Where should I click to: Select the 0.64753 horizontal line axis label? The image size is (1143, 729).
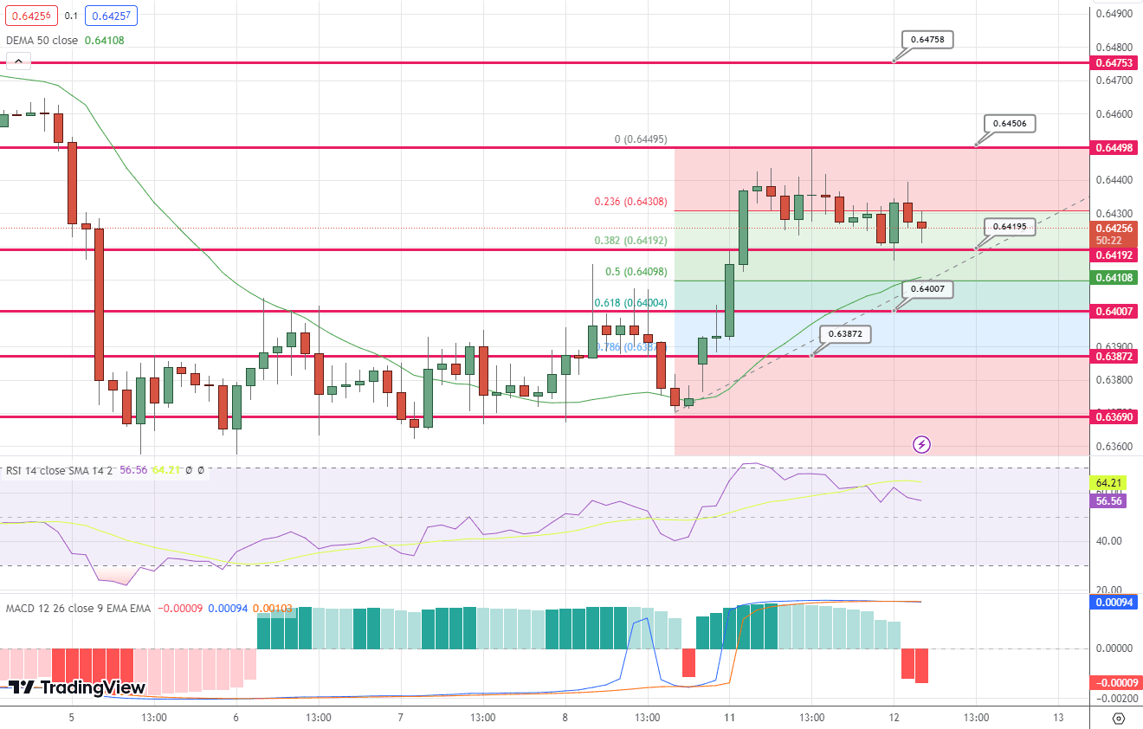pyautogui.click(x=1115, y=63)
